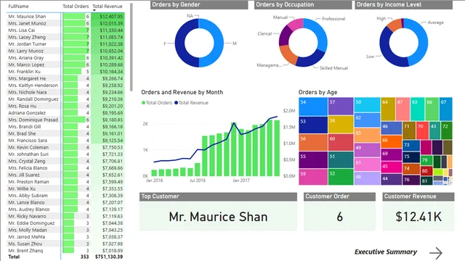Click the Top Customer card Mr. Maurice Shan
465x261 pixels.
[x=218, y=217]
